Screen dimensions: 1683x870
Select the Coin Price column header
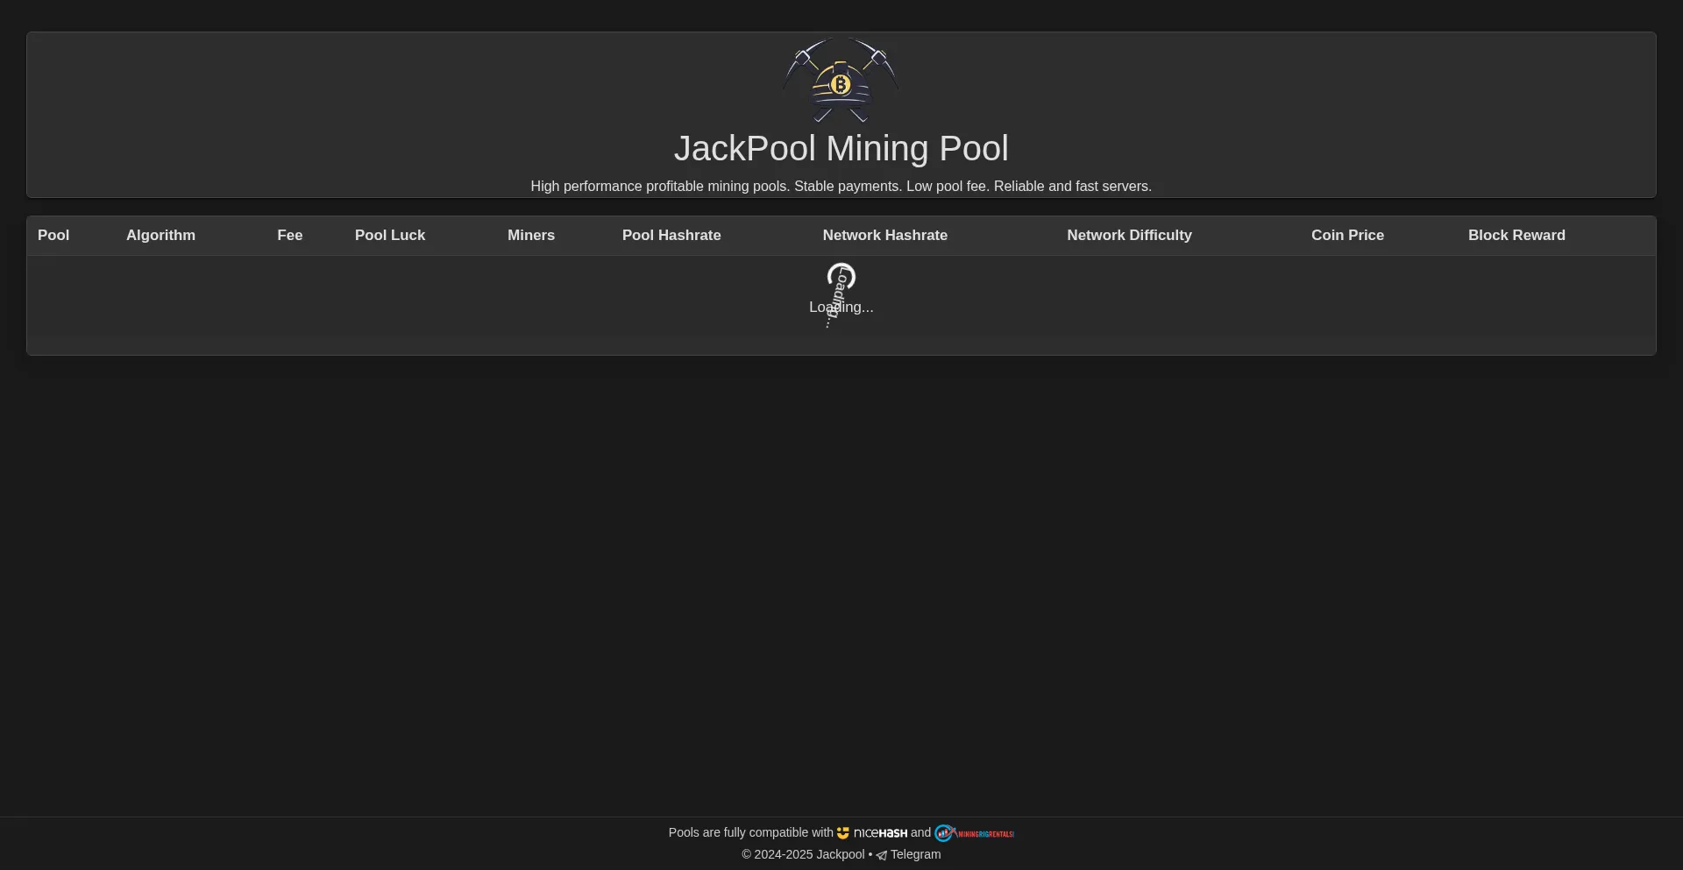(1347, 235)
